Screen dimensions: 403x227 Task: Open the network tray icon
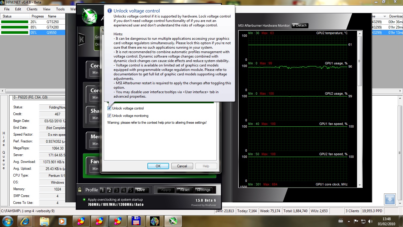point(363,221)
